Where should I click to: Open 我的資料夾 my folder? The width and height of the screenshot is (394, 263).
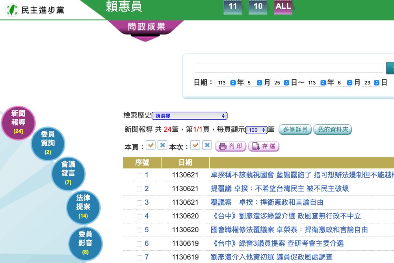pos(333,129)
